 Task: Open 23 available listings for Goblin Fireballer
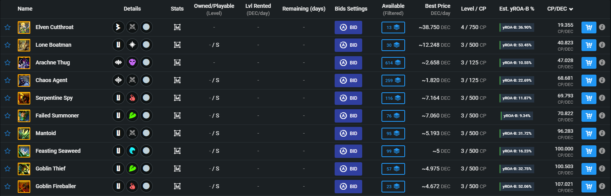click(393, 187)
